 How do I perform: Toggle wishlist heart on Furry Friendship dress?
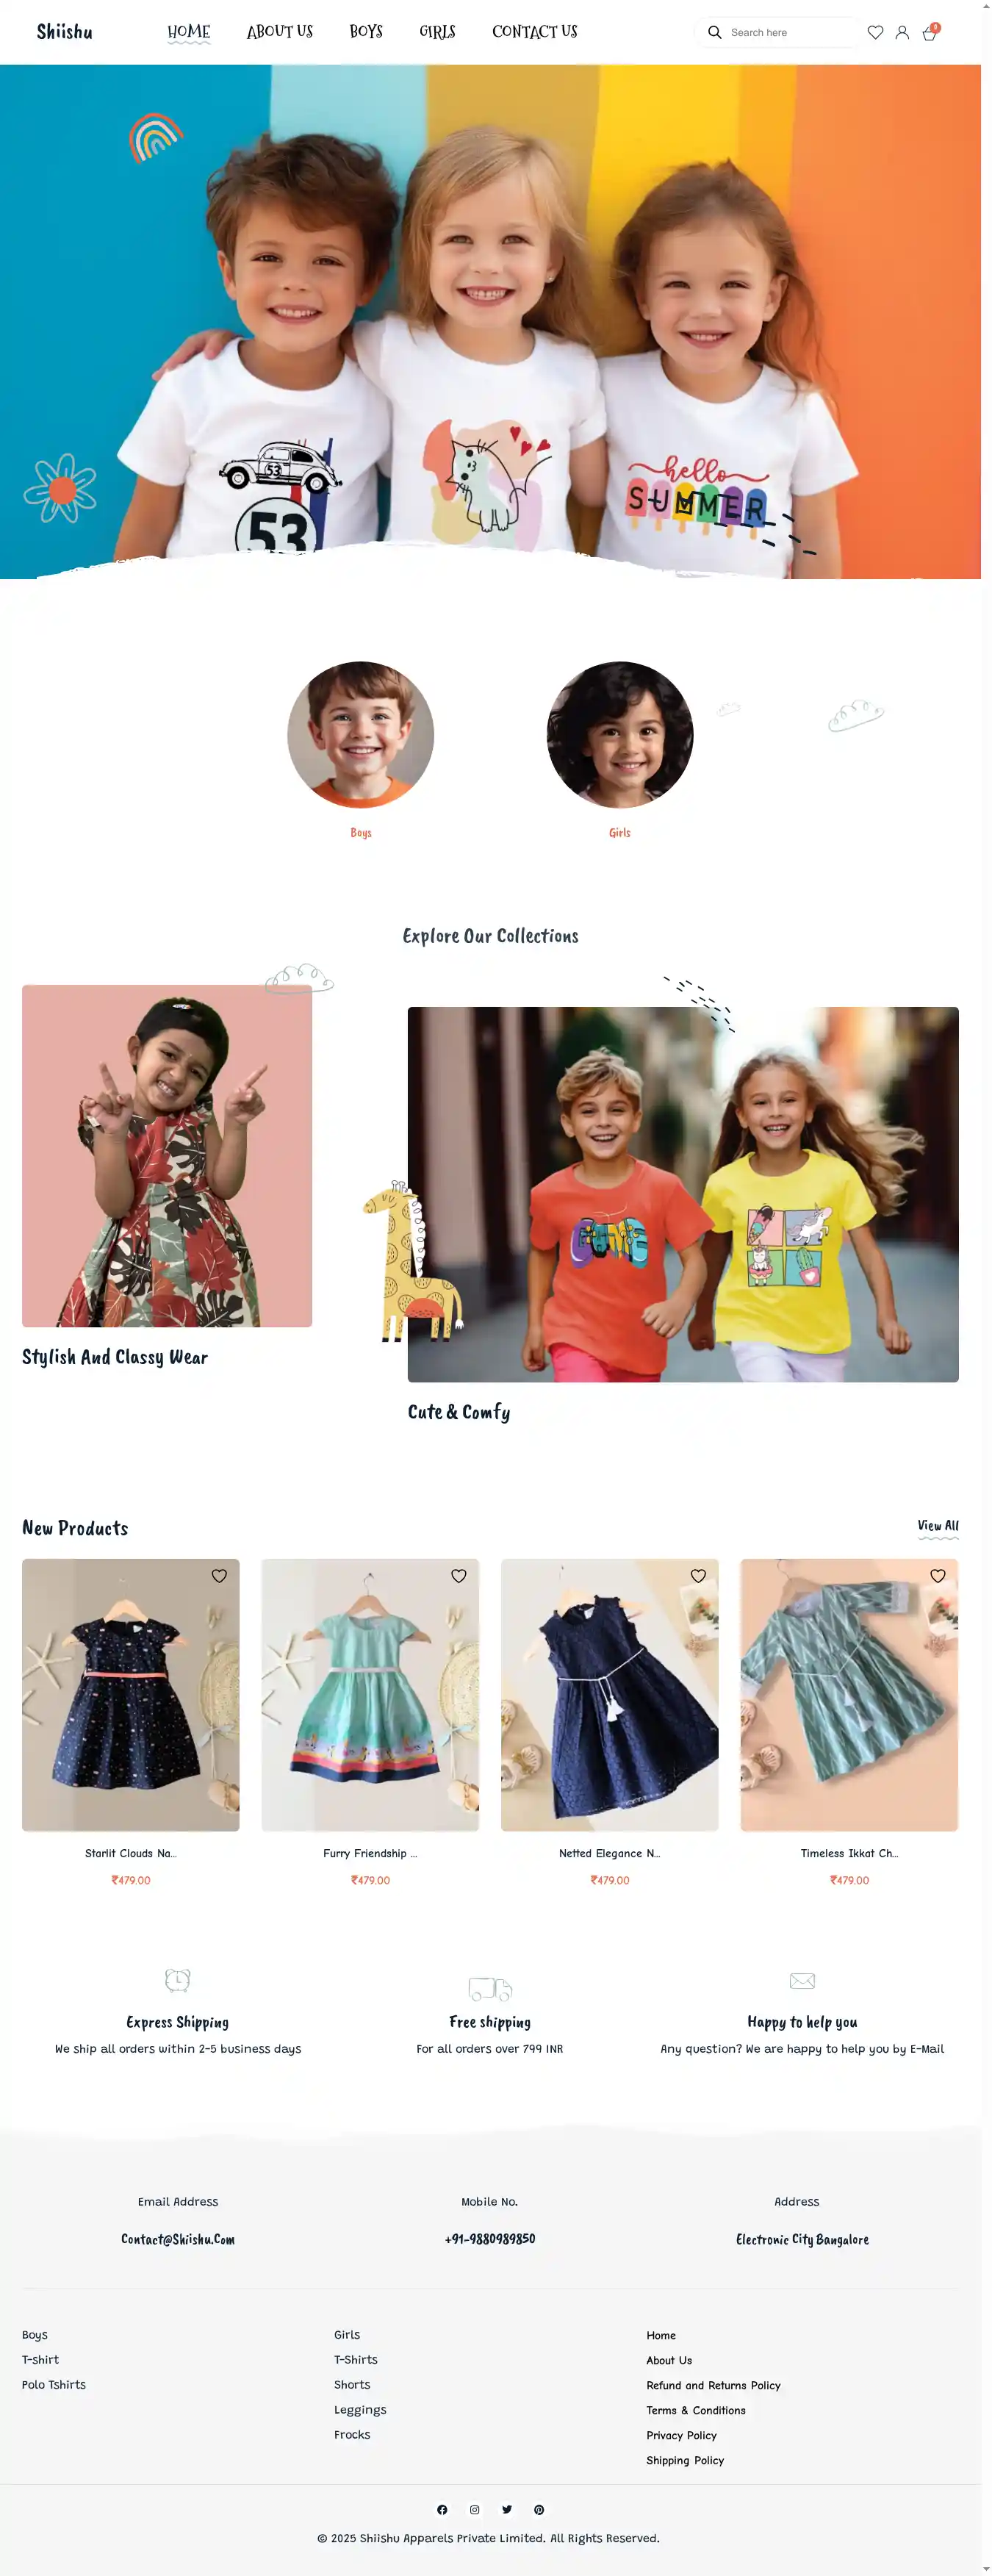click(x=459, y=1576)
